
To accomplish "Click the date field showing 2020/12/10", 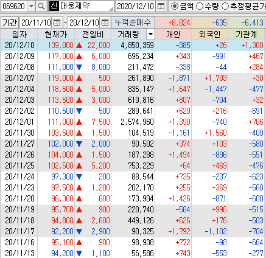I will tap(136, 6).
